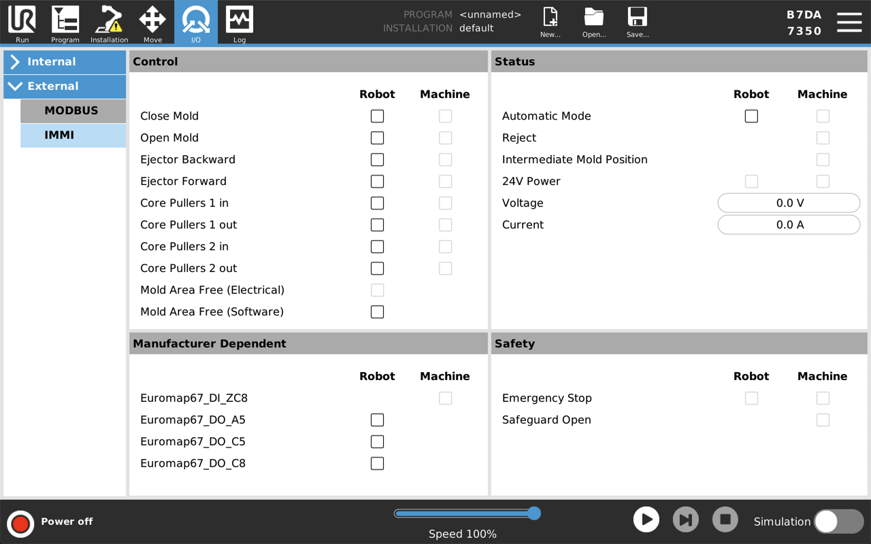Click the Speed slider handle
This screenshot has height=544, width=871.
(534, 513)
